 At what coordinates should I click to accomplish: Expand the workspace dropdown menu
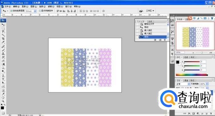coord(150,11)
